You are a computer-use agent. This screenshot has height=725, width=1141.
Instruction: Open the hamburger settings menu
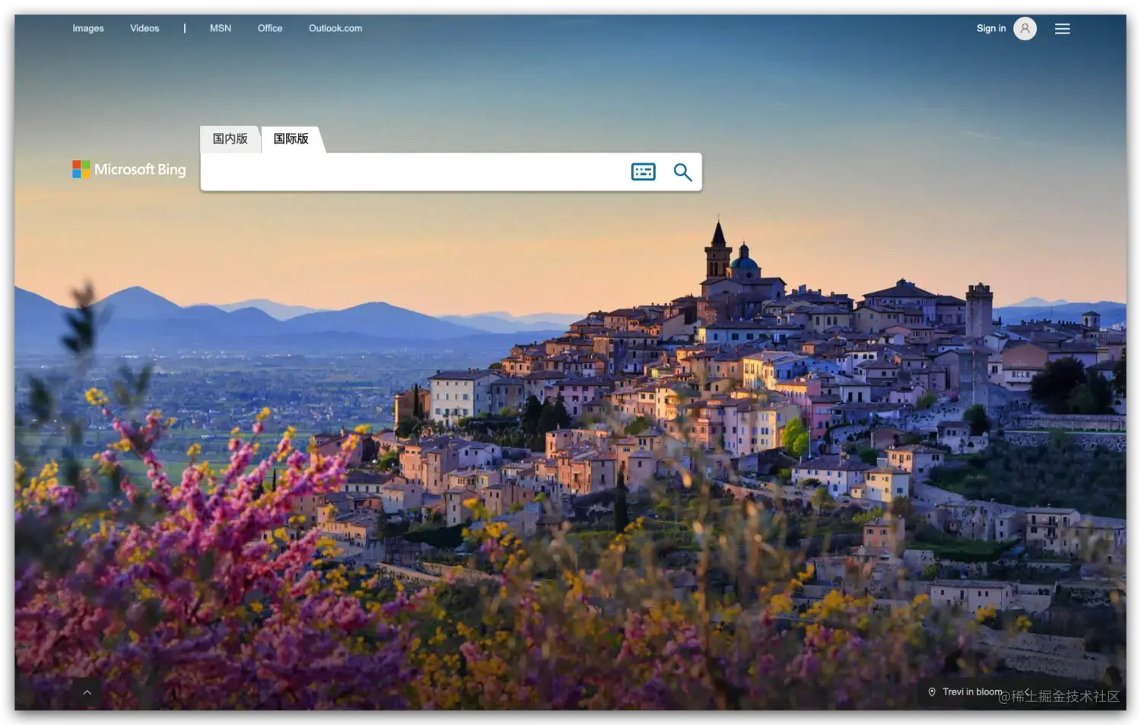point(1063,29)
